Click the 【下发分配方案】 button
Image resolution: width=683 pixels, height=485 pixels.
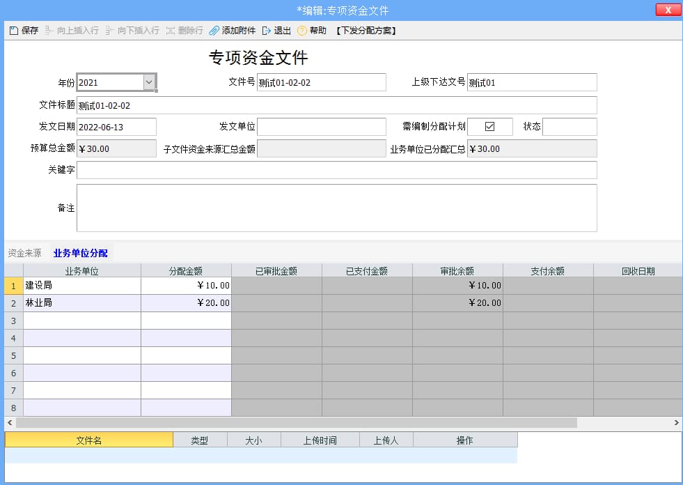(x=366, y=31)
